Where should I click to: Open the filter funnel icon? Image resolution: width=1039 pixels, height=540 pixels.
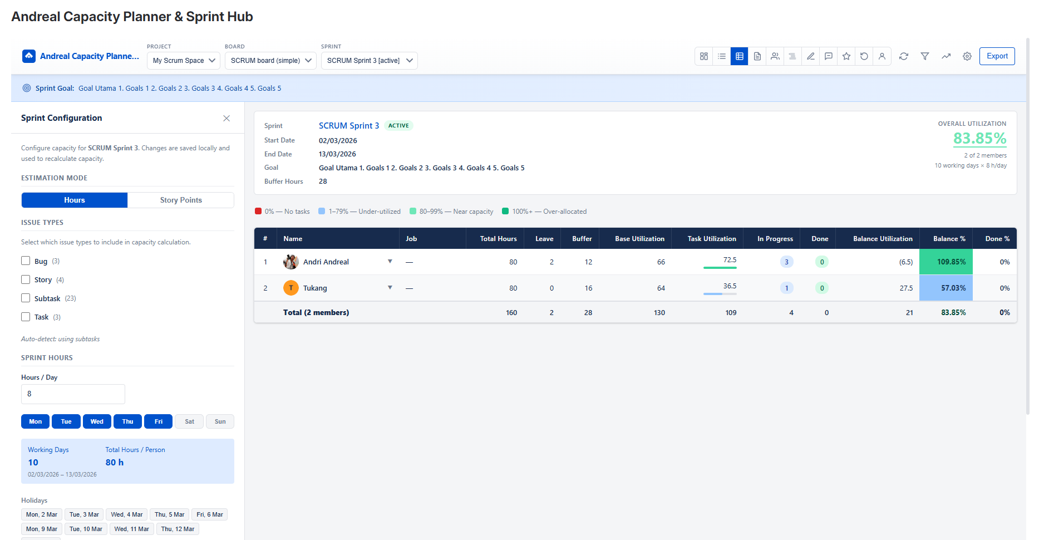(x=925, y=56)
